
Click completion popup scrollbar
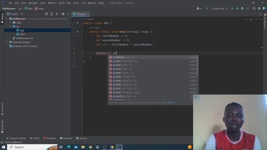coord(197,66)
